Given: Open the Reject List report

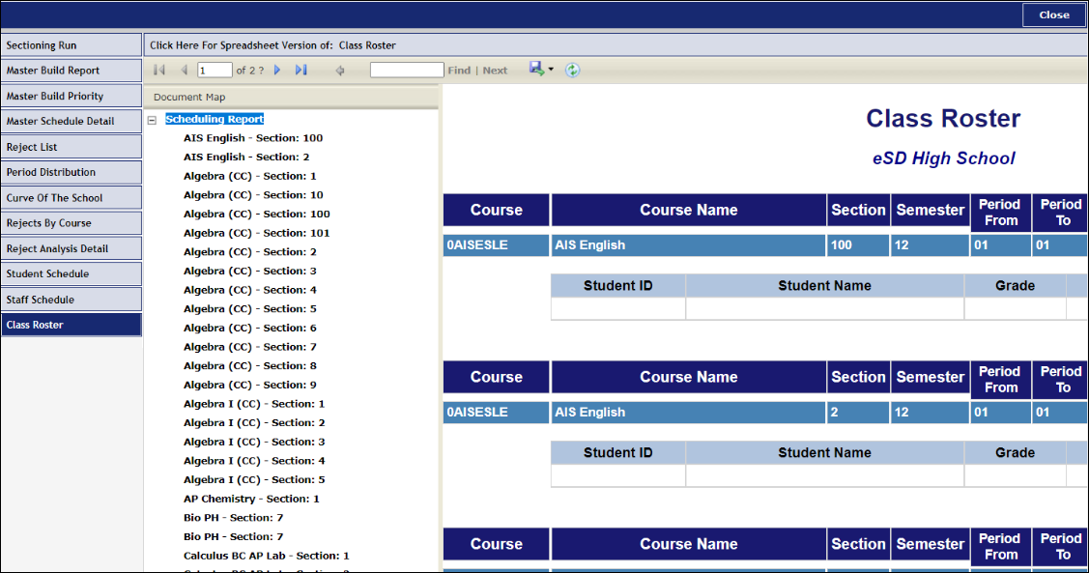Looking at the screenshot, I should coord(72,147).
